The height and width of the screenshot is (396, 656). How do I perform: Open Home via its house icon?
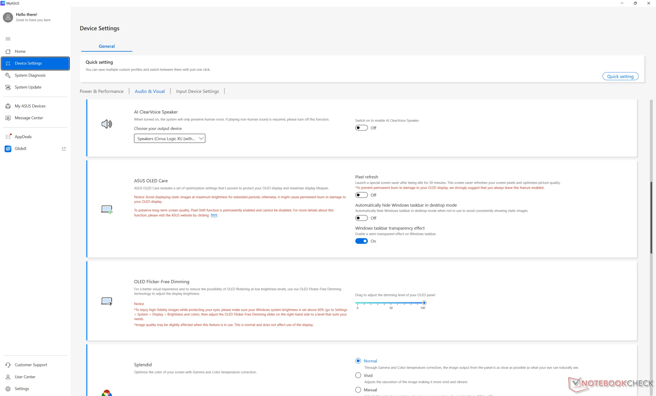pos(8,51)
